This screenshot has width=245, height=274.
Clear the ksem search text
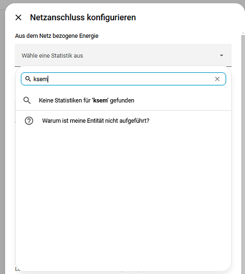click(217, 79)
